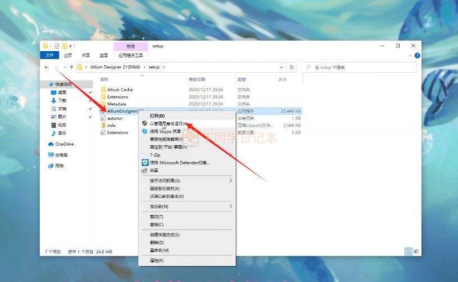Select the Altium Cache folder
The height and width of the screenshot is (282, 458).
click(x=120, y=89)
